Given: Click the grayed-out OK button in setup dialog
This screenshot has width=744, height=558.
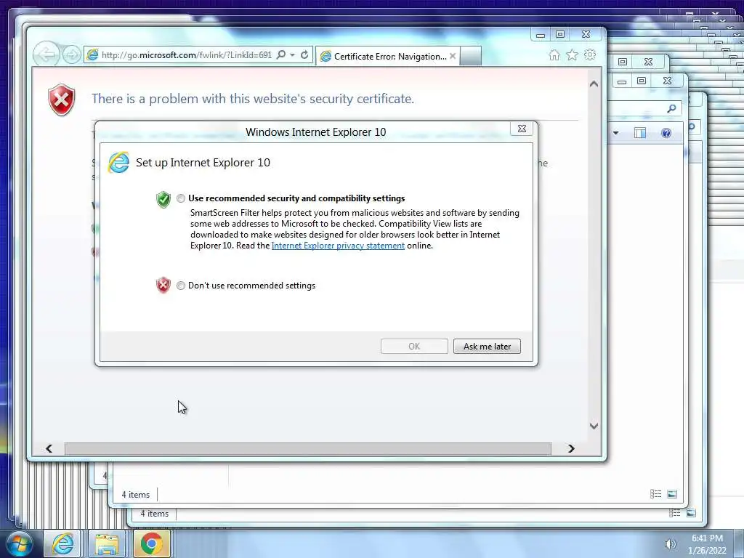Looking at the screenshot, I should 414,347.
